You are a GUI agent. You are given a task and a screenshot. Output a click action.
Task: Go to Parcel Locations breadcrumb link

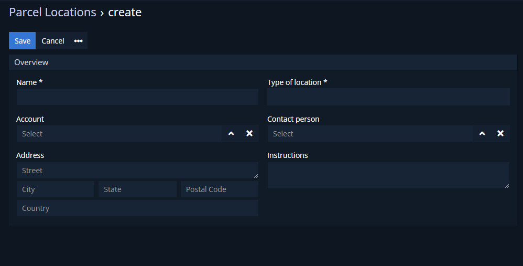click(53, 13)
